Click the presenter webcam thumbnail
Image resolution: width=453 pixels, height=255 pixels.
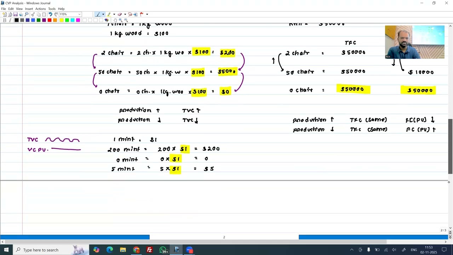click(x=414, y=42)
